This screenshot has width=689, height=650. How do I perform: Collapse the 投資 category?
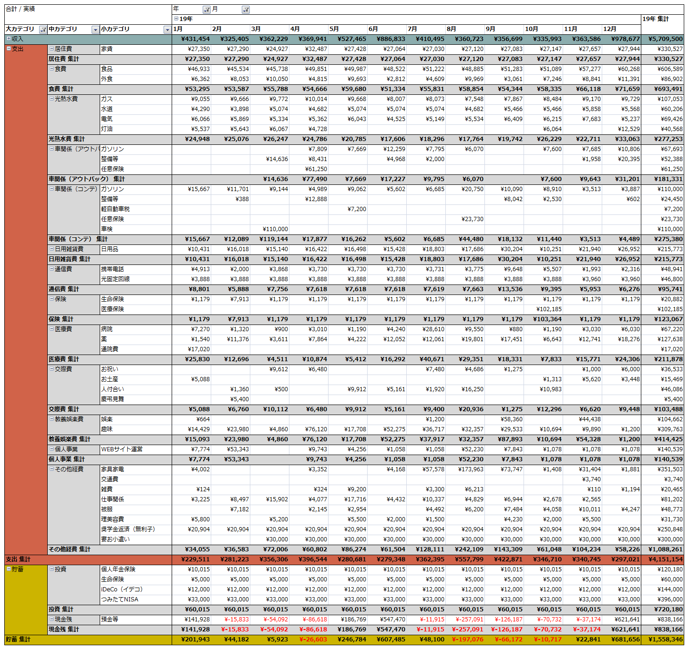(51, 569)
